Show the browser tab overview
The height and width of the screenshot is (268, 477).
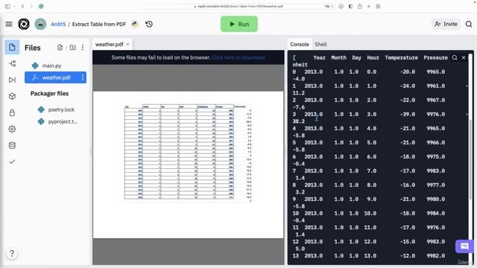click(378, 7)
